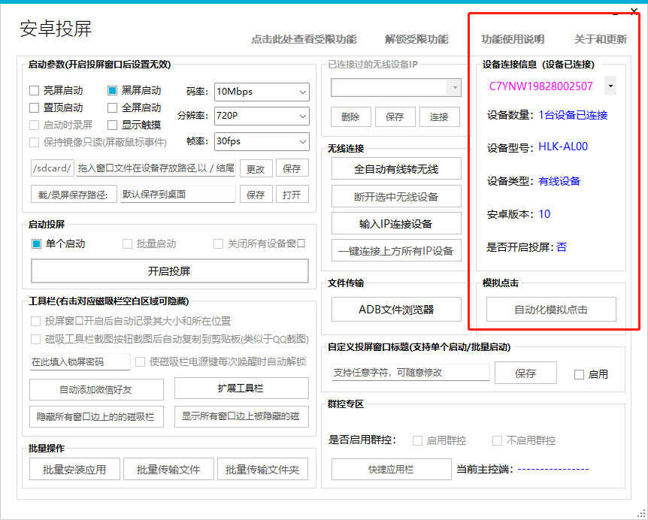Image resolution: width=648 pixels, height=520 pixels.
Task: Check 启用群控 option
Action: (417, 440)
